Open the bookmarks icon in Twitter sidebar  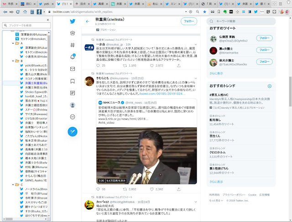pyautogui.click(x=73, y=81)
